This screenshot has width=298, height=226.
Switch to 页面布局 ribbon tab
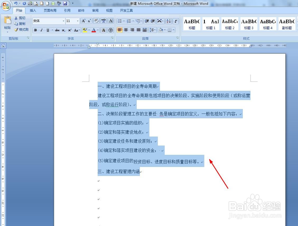click(x=50, y=11)
